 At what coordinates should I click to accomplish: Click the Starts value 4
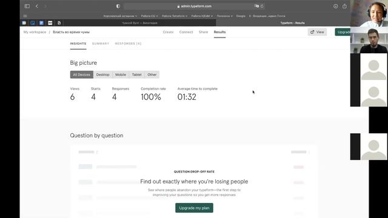(93, 97)
